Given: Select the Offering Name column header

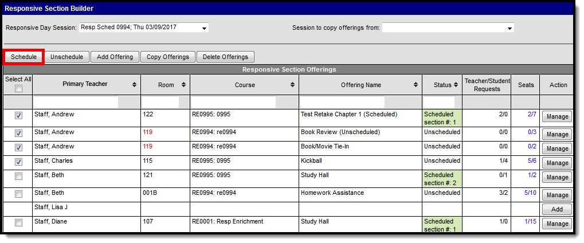Looking at the screenshot, I should 361,85.
